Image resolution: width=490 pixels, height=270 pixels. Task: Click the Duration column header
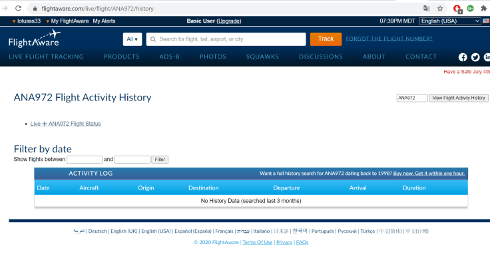pyautogui.click(x=414, y=188)
